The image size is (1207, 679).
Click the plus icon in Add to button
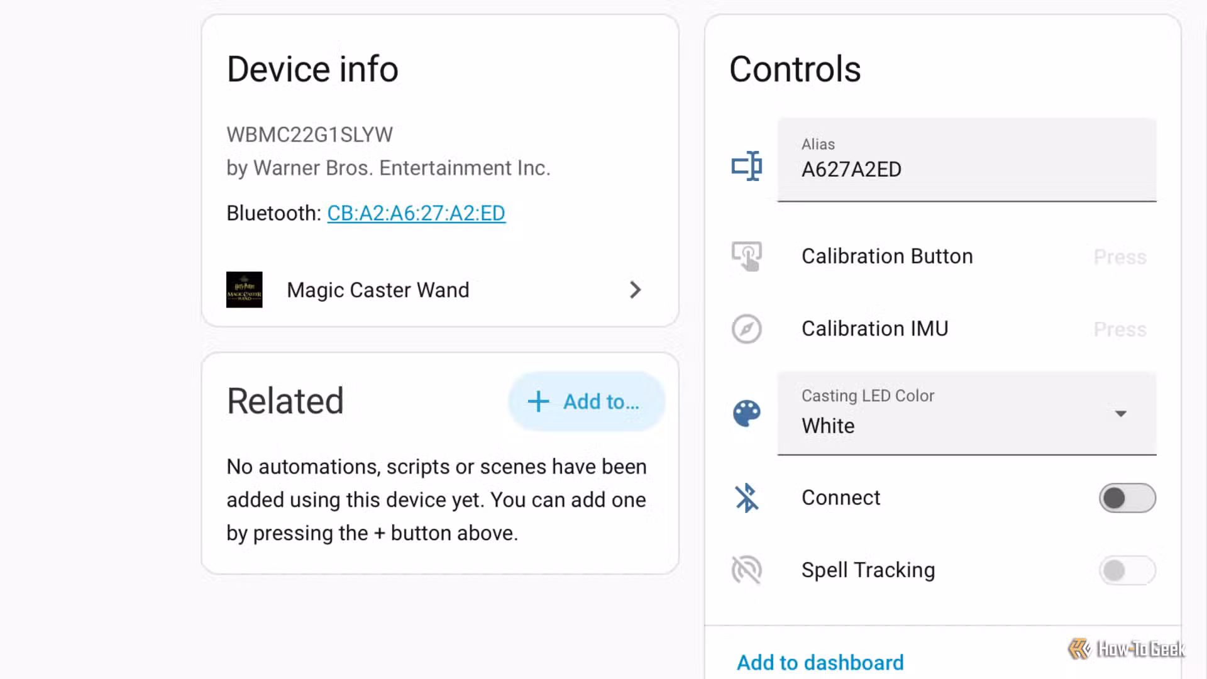tap(538, 402)
